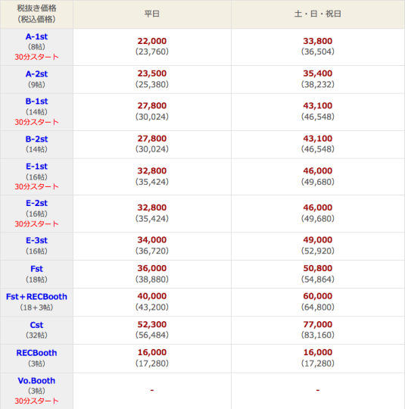Click the RECBooth weekday price 16,000

[152, 352]
